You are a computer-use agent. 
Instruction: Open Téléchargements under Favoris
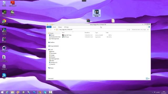[x=54, y=39]
